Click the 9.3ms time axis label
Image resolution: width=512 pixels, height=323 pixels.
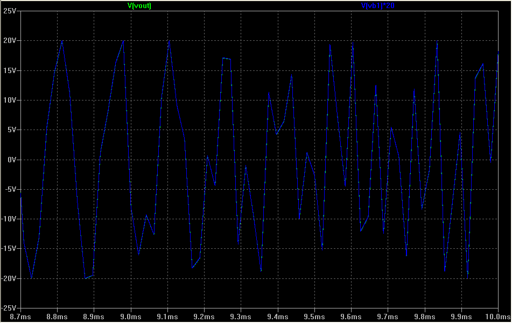[x=241, y=317]
